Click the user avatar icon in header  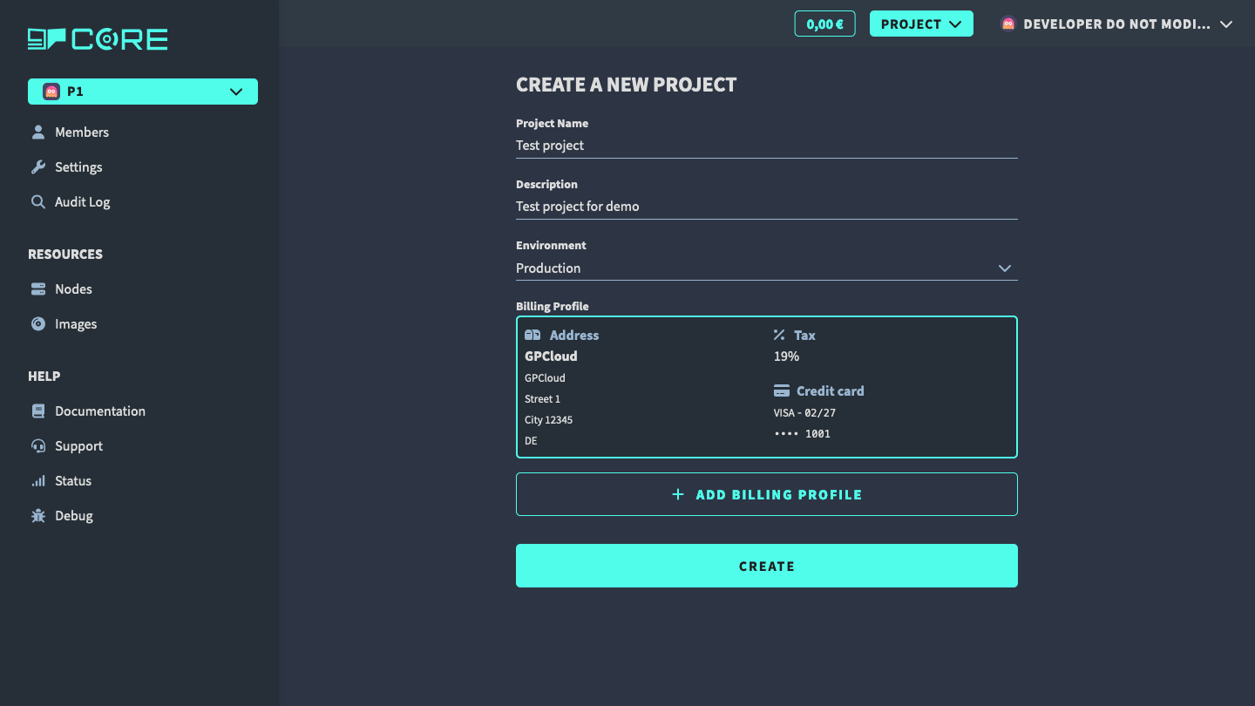pos(1008,24)
